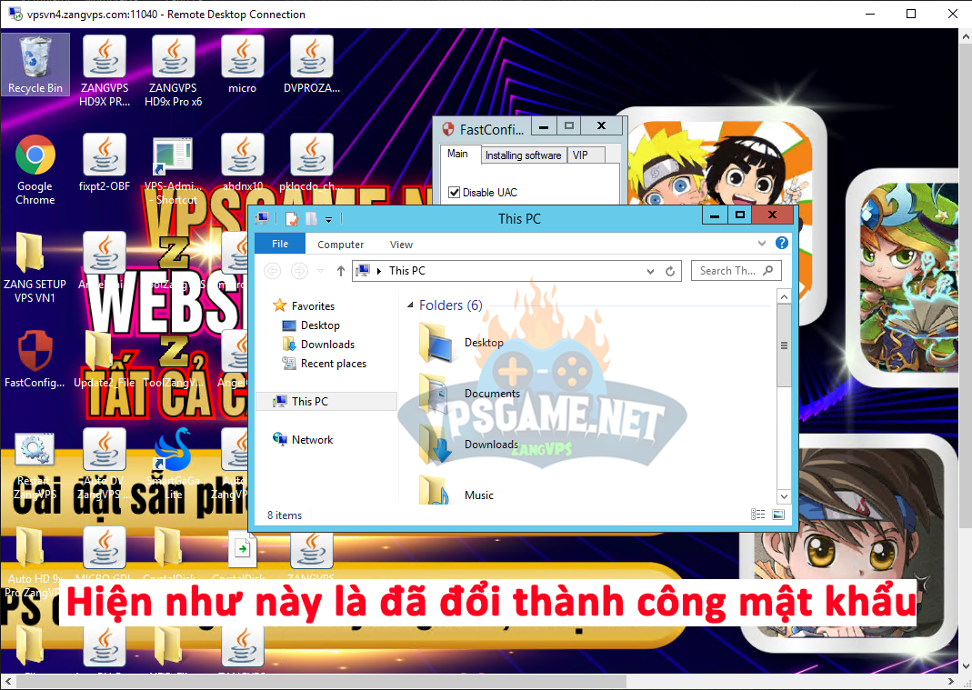Click the Search This PC field

[x=727, y=271]
